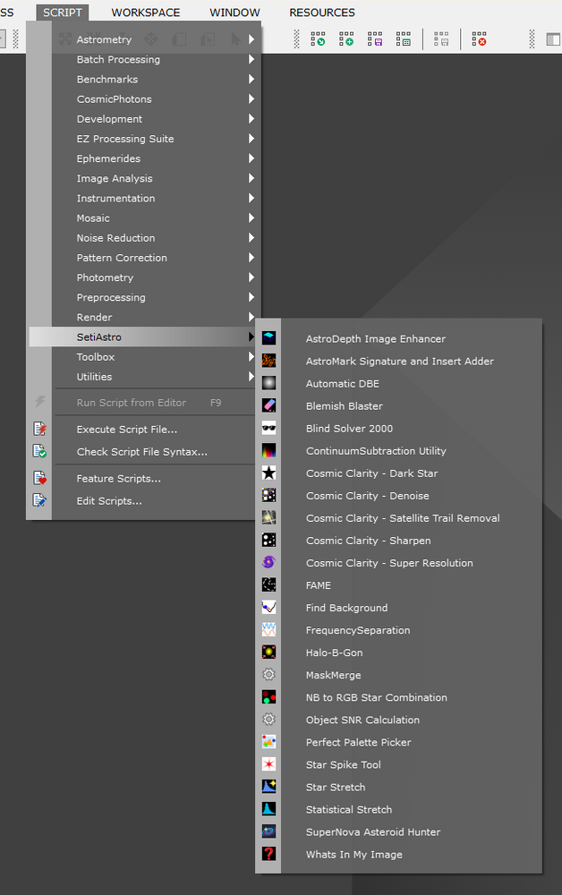Expand the Benchmarks submenu arrow

(x=251, y=79)
